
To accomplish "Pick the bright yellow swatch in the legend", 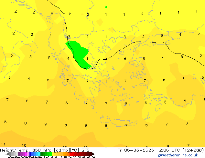I will [53, 154].
